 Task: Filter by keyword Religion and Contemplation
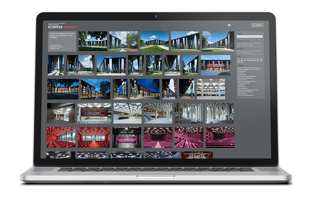click(x=247, y=90)
